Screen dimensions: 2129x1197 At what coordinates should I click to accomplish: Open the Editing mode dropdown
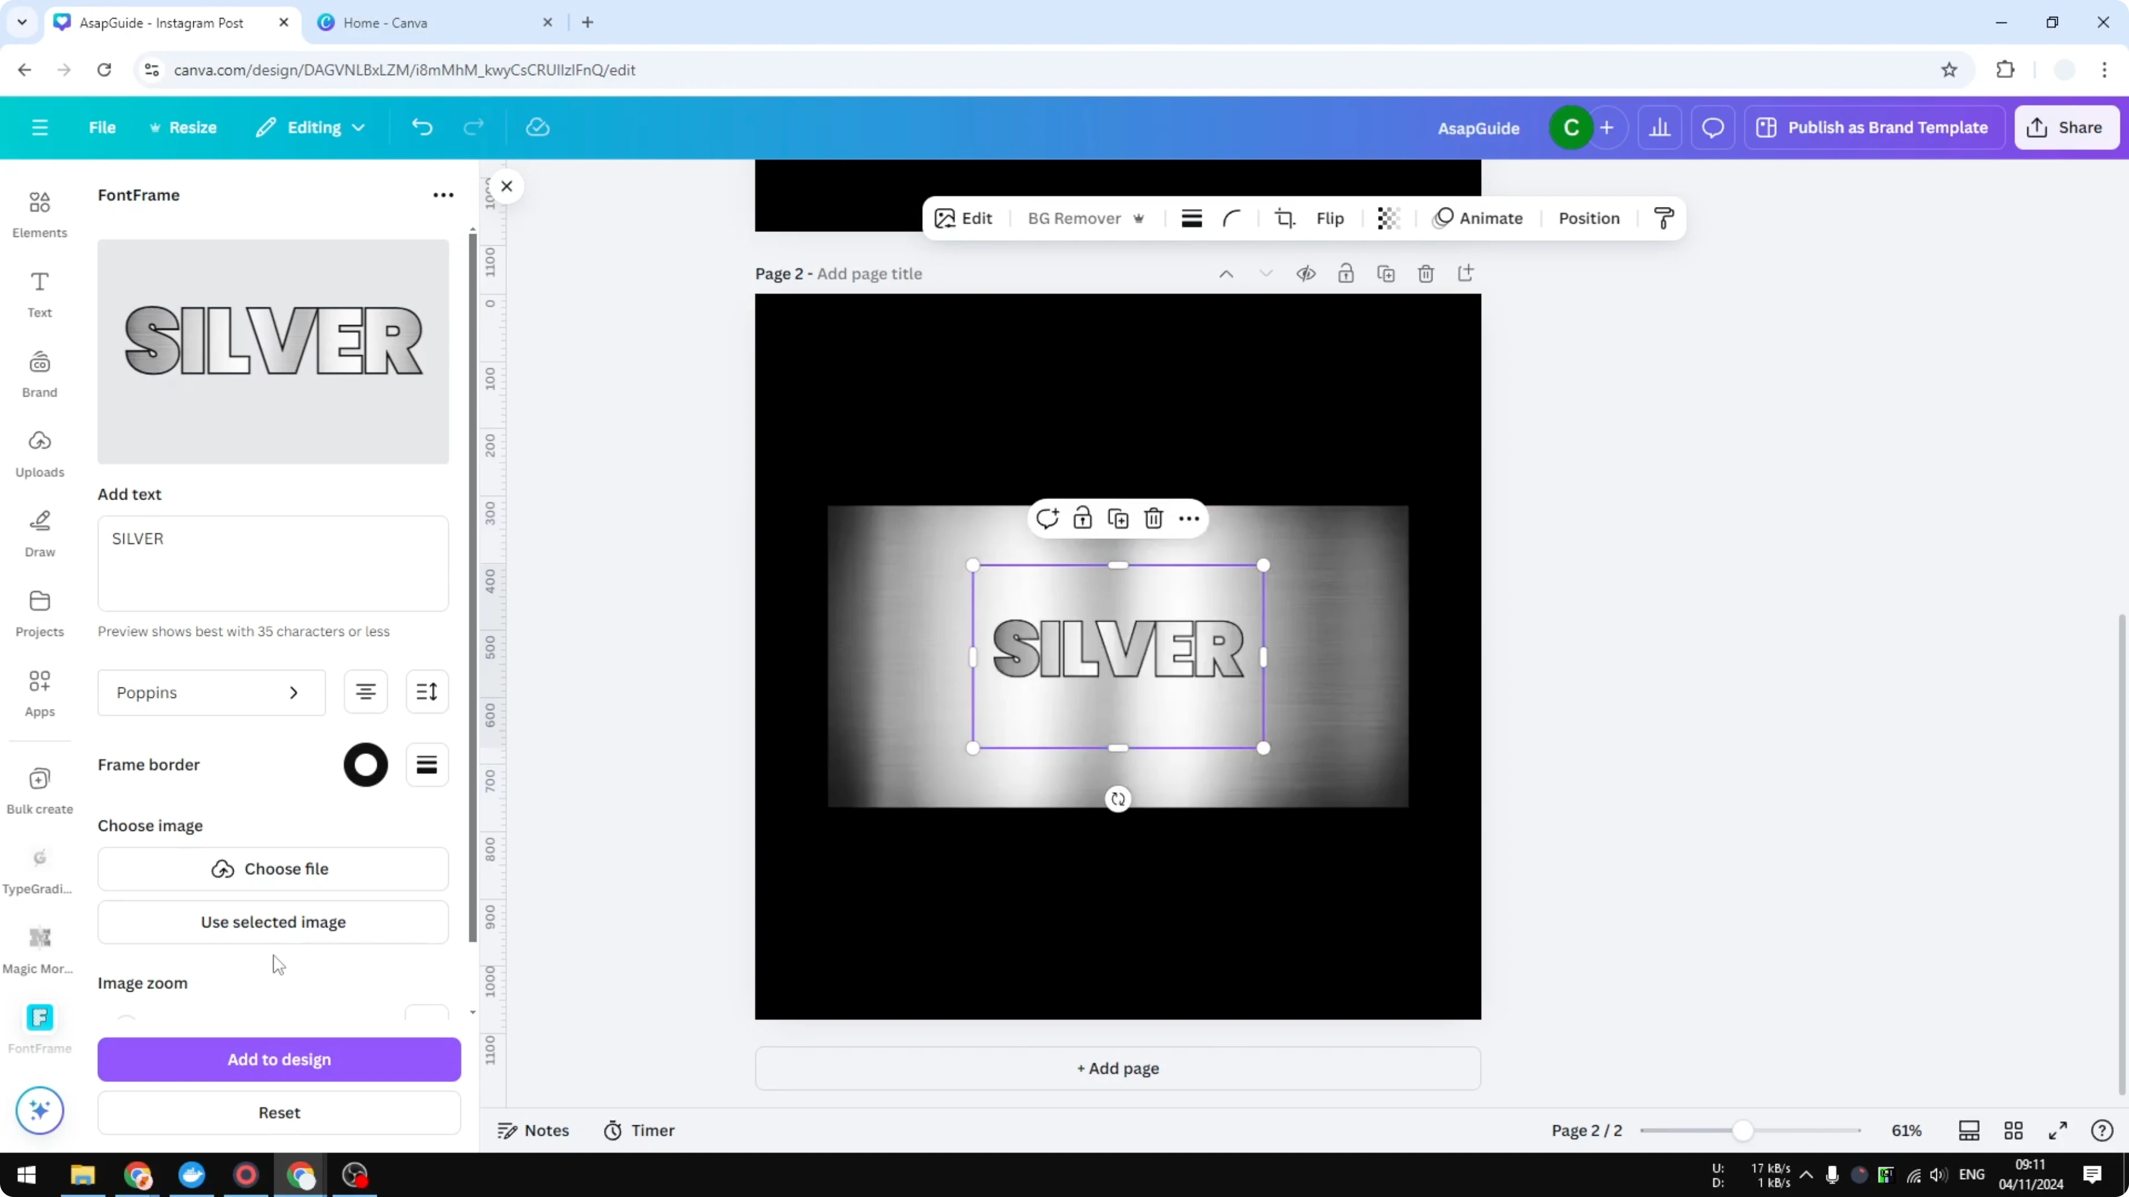310,127
